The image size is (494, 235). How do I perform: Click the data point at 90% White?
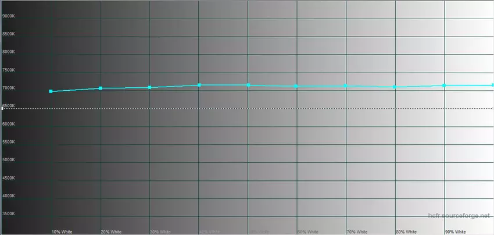pyautogui.click(x=444, y=85)
